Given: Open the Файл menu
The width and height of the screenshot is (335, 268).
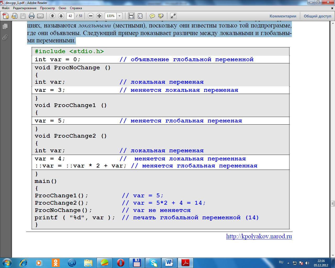Looking at the screenshot, I should point(6,8).
